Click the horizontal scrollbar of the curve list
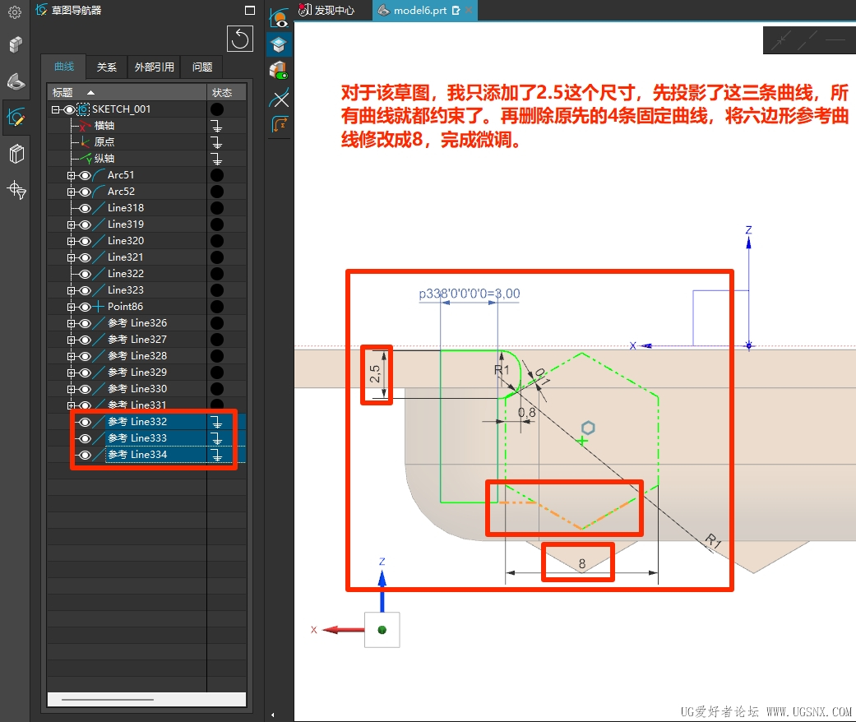 (146, 699)
